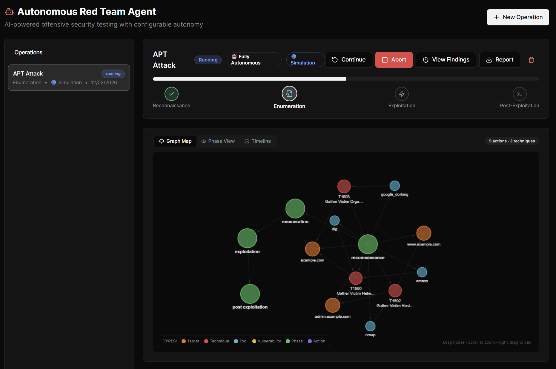Expand the 5 actions · 3 techniques summary

pyautogui.click(x=512, y=141)
